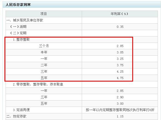Viewport: 161px width, 120px height.
Task: Click the (一)活期 row label
Action: tap(18, 27)
